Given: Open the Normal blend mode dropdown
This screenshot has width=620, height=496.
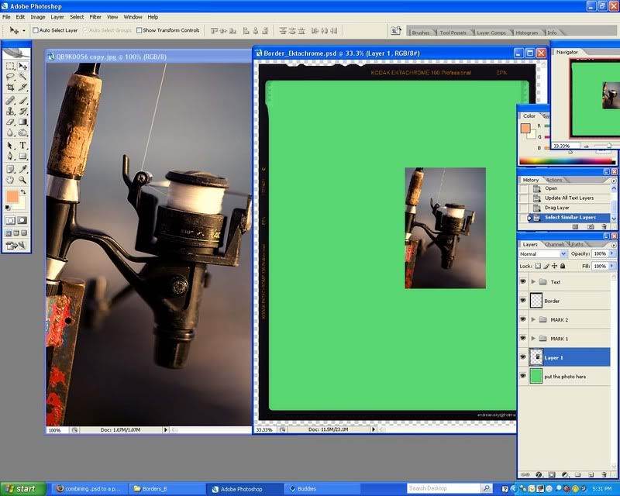Looking at the screenshot, I should click(x=543, y=254).
